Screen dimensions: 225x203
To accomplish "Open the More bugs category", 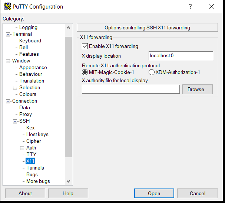I will [x=38, y=181].
